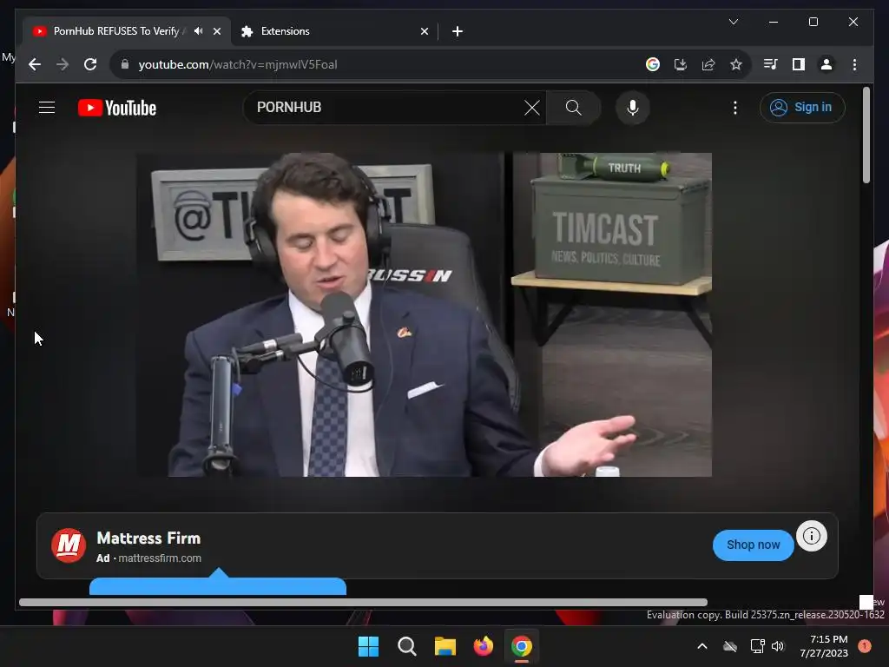Open the Chrome profile icon
The image size is (889, 667).
point(826,64)
